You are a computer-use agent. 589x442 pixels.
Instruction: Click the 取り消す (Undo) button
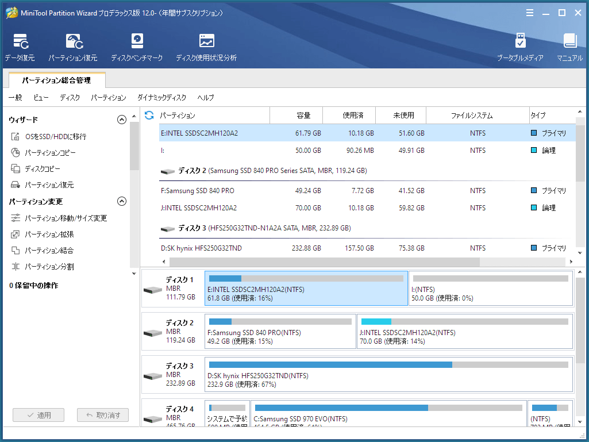[103, 415]
